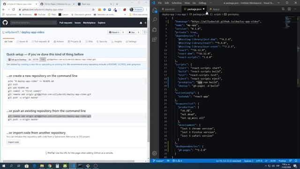Open the Debug menu in VS Code

click(x=202, y=3)
